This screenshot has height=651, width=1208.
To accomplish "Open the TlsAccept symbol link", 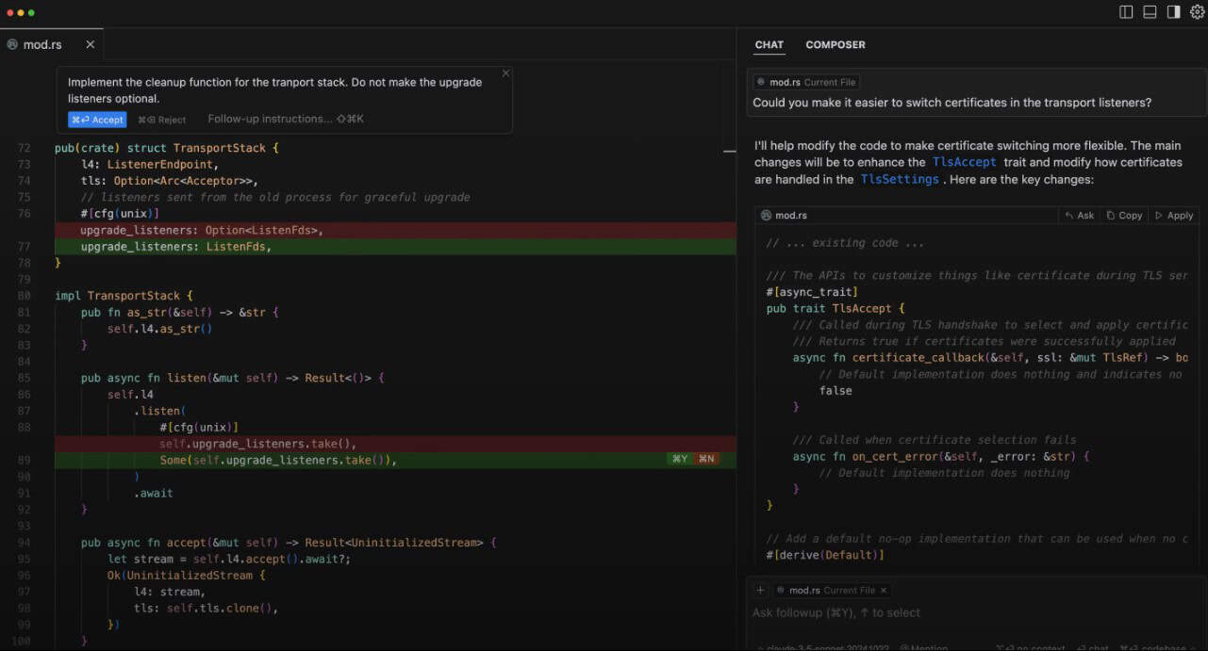I will click(964, 162).
